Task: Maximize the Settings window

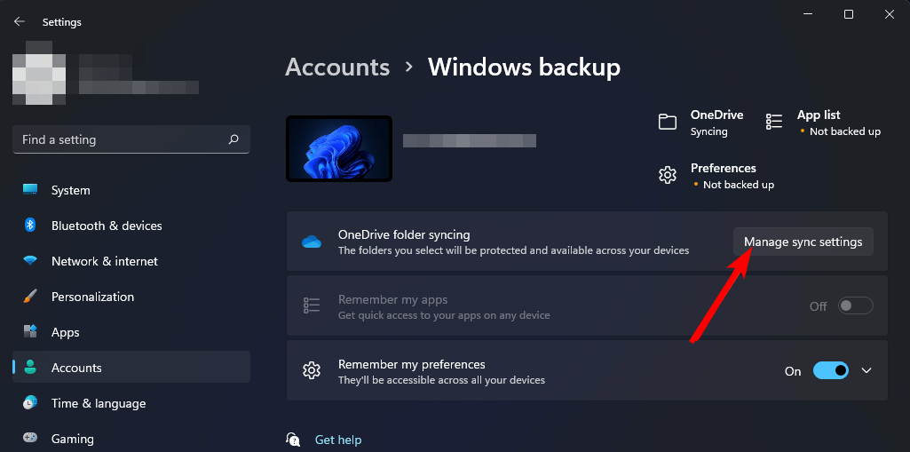Action: [849, 14]
